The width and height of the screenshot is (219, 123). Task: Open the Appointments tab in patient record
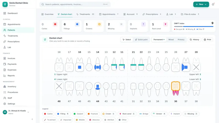[x=109, y=14]
